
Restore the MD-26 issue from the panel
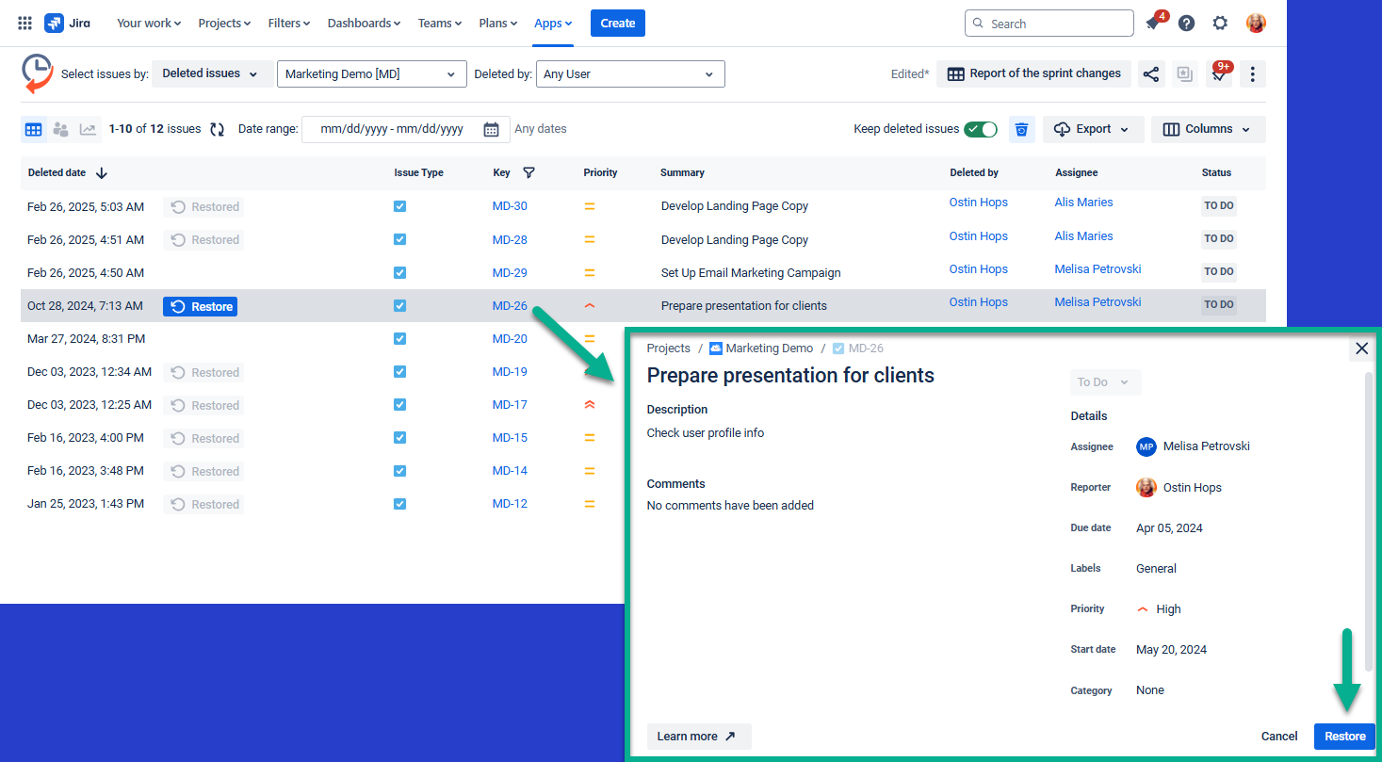[1343, 736]
